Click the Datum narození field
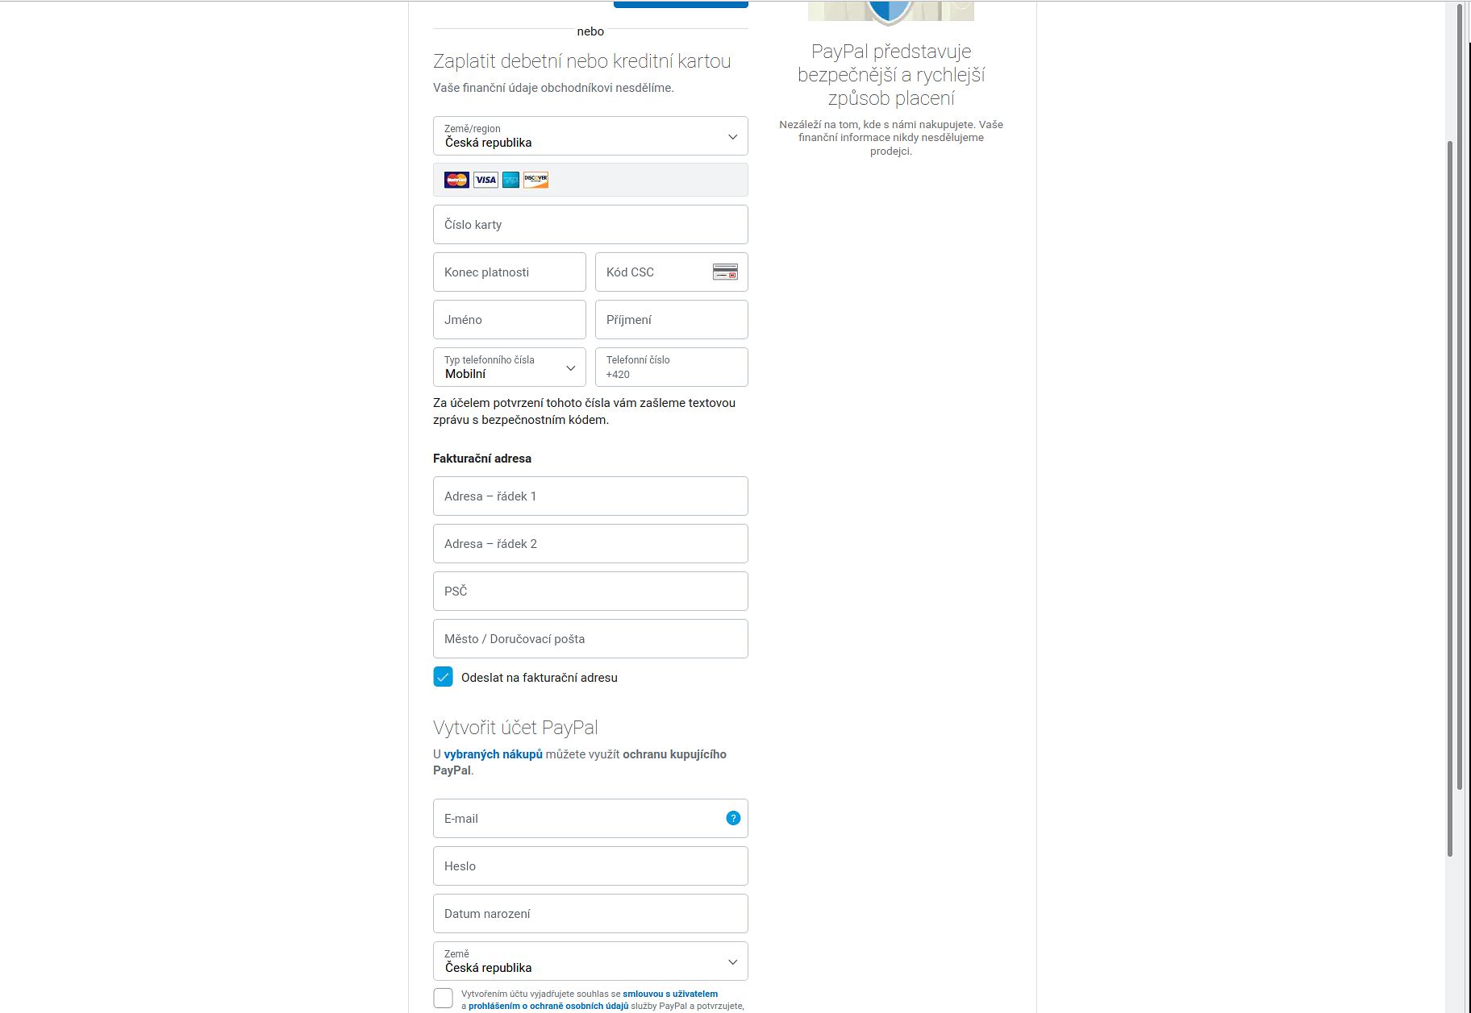The image size is (1471, 1013). pyautogui.click(x=590, y=913)
